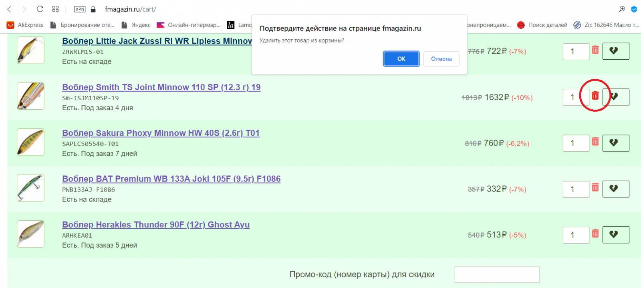Toggle the VPN badge in the address bar

pyautogui.click(x=80, y=9)
